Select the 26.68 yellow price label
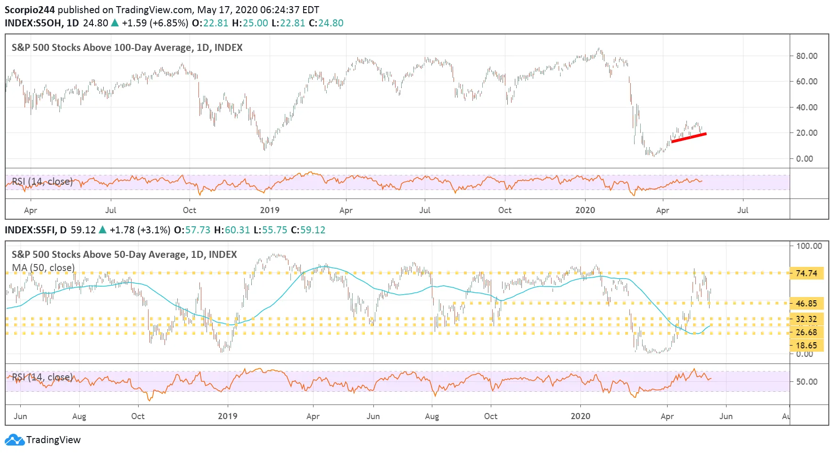 click(x=807, y=332)
